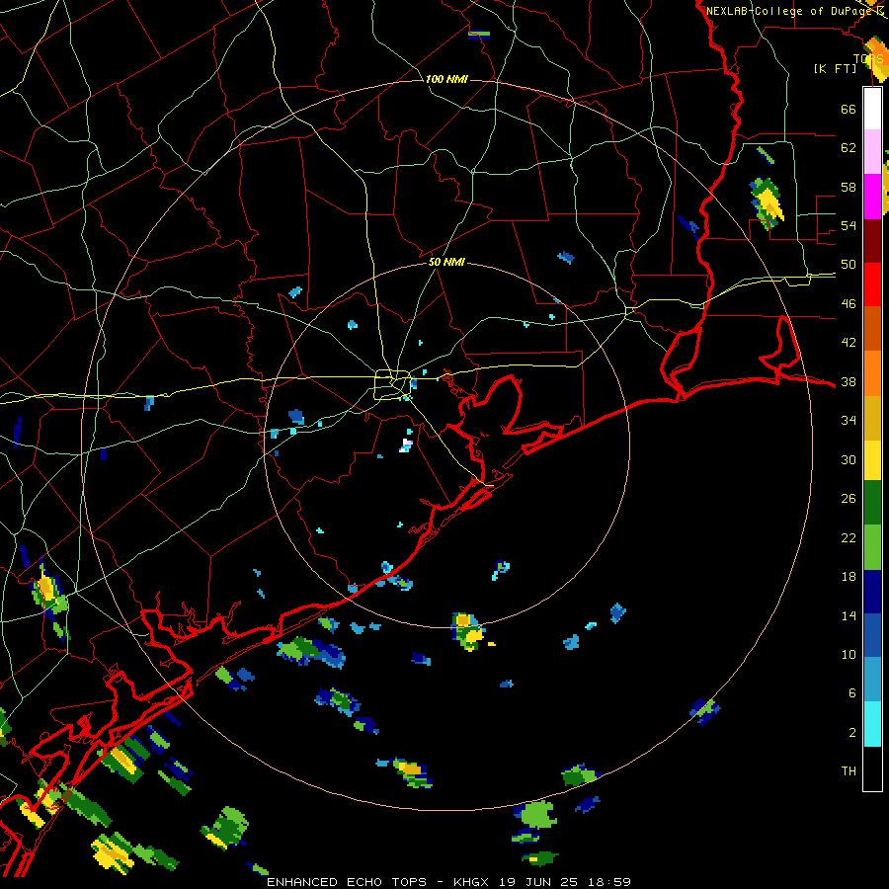889x889 pixels.
Task: Select the legend value 54
Action: coord(849,225)
